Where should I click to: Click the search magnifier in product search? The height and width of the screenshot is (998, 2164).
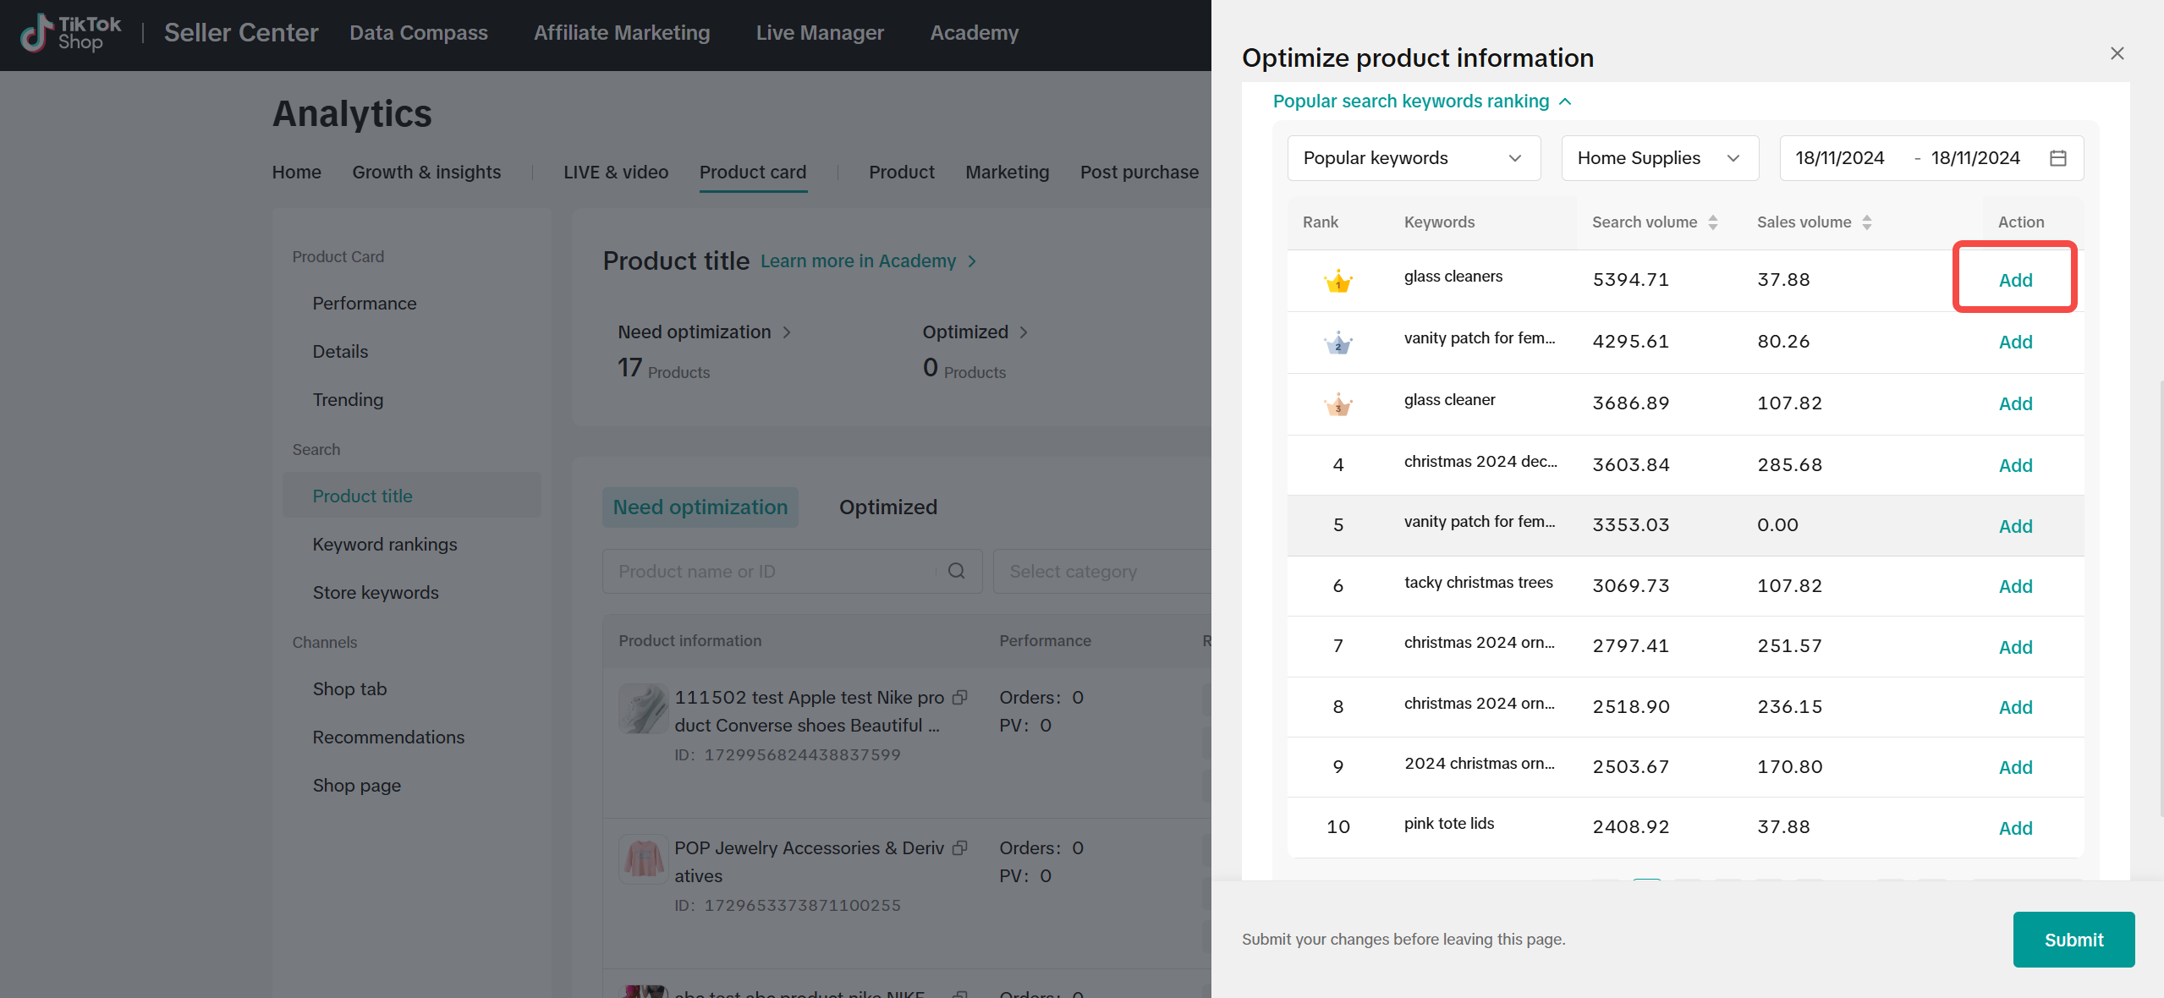tap(957, 571)
